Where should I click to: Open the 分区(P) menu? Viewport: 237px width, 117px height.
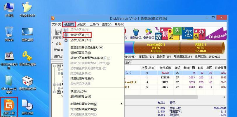tap(82, 24)
